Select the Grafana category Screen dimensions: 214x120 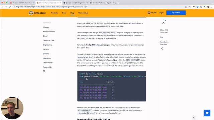[x=46, y=54]
